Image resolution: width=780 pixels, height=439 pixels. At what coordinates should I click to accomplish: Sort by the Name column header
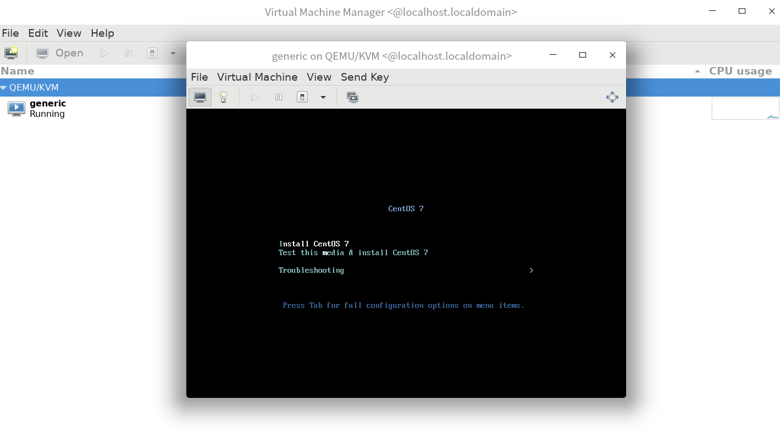click(x=18, y=71)
